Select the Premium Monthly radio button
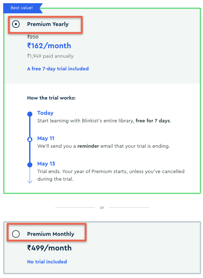 click(16, 234)
